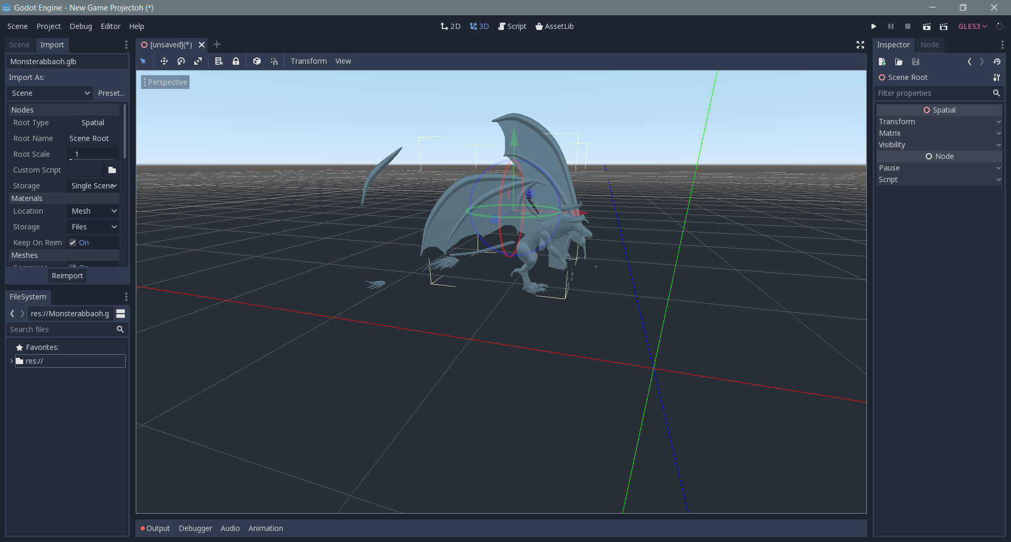Open the Debug menu
Viewport: 1011px width, 542px height.
[x=81, y=26]
